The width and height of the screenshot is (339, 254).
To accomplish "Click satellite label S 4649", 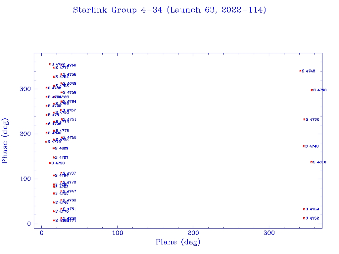I will (x=70, y=83).
